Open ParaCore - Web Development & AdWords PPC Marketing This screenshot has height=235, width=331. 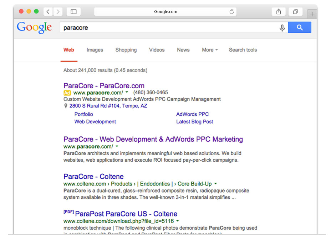(x=153, y=139)
